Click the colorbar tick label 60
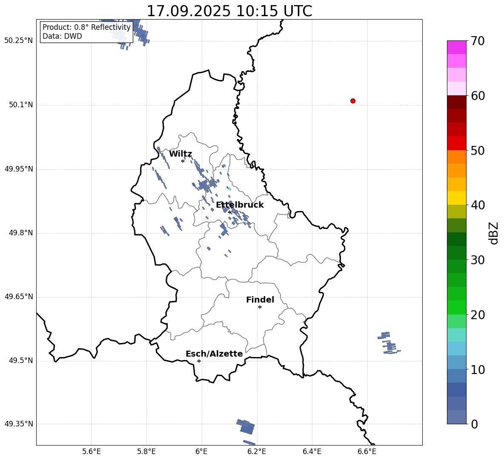This screenshot has width=504, height=460. tap(478, 96)
